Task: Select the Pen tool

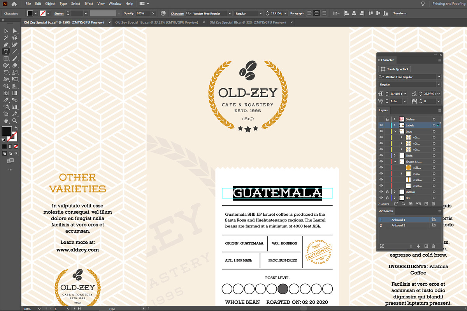Action: click(x=6, y=45)
